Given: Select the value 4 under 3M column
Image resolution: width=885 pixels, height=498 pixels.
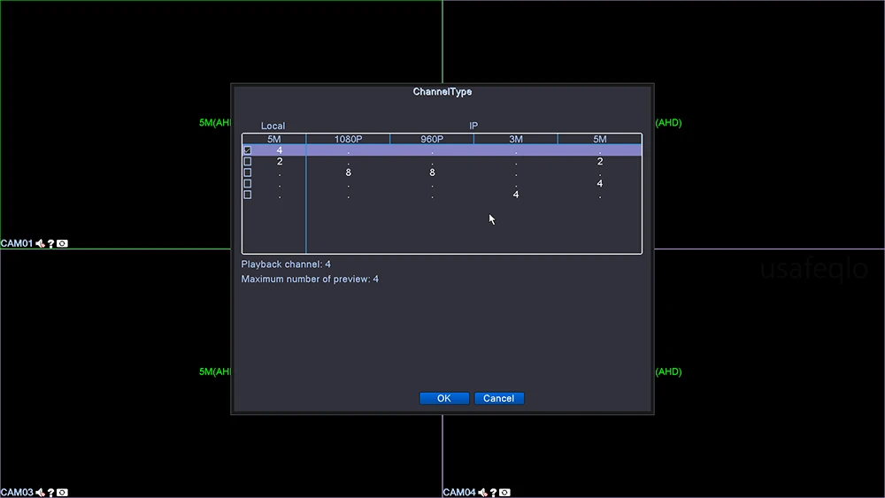Looking at the screenshot, I should [516, 195].
